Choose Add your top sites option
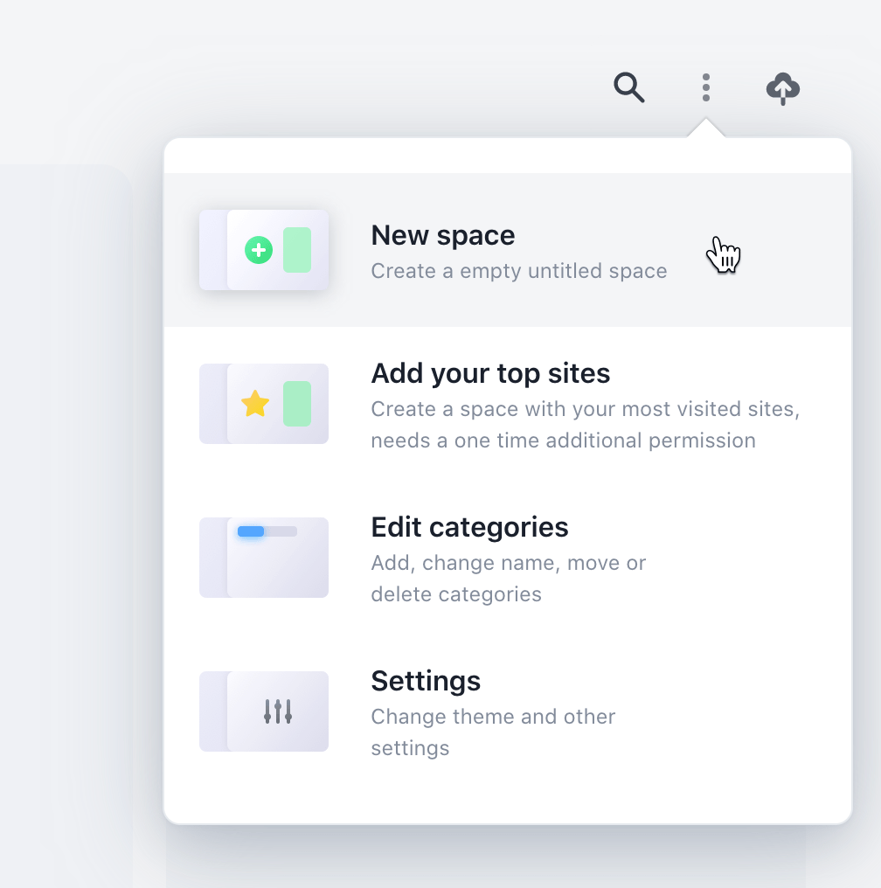 507,404
